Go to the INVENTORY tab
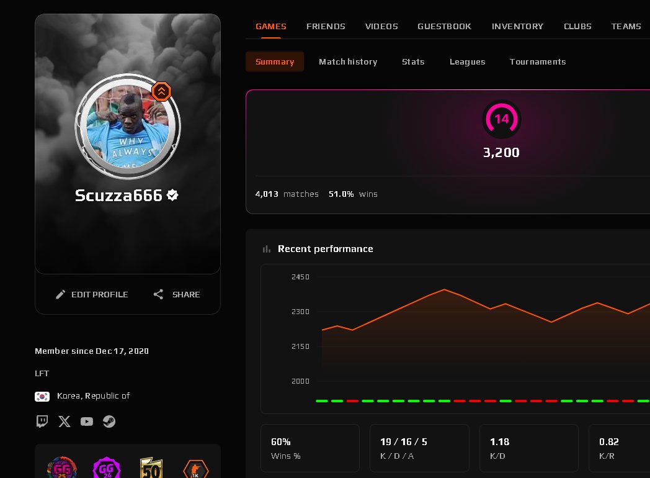The width and height of the screenshot is (650, 478). [x=517, y=27]
